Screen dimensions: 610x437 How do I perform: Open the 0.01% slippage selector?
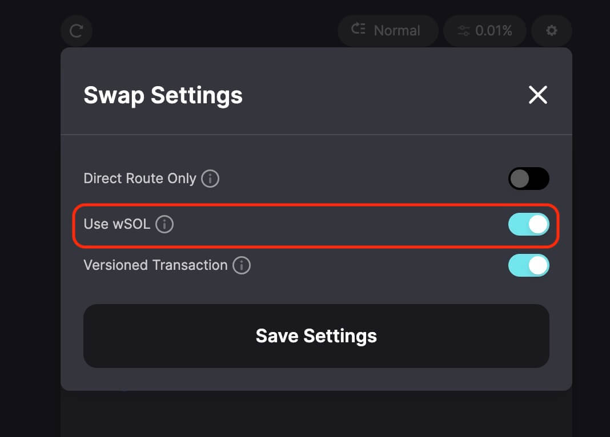pos(485,31)
